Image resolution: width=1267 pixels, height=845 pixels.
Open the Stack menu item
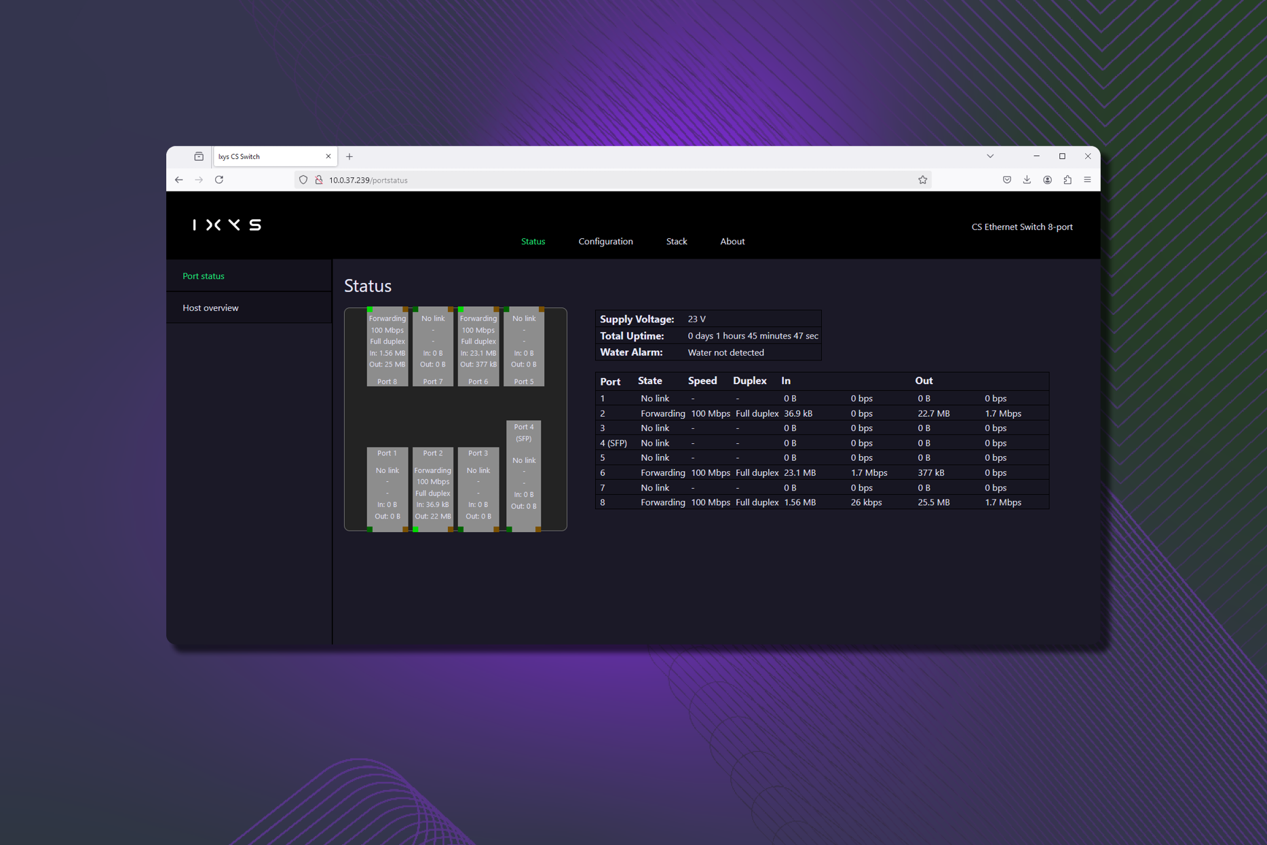pos(676,242)
